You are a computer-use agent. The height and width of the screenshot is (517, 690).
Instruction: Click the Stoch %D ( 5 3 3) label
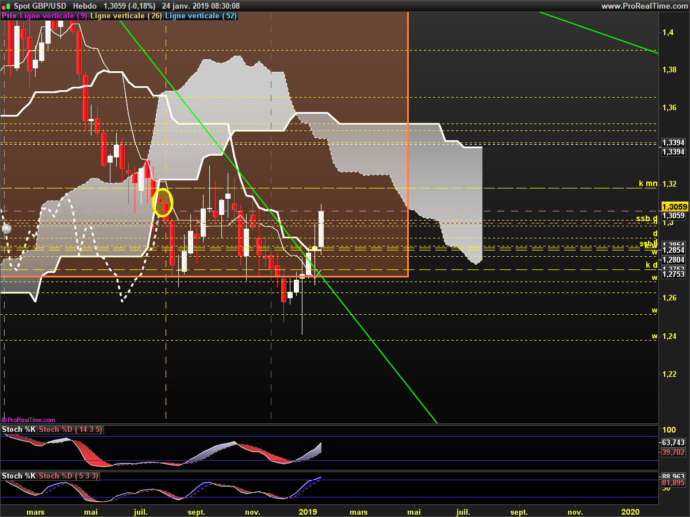[x=68, y=476]
